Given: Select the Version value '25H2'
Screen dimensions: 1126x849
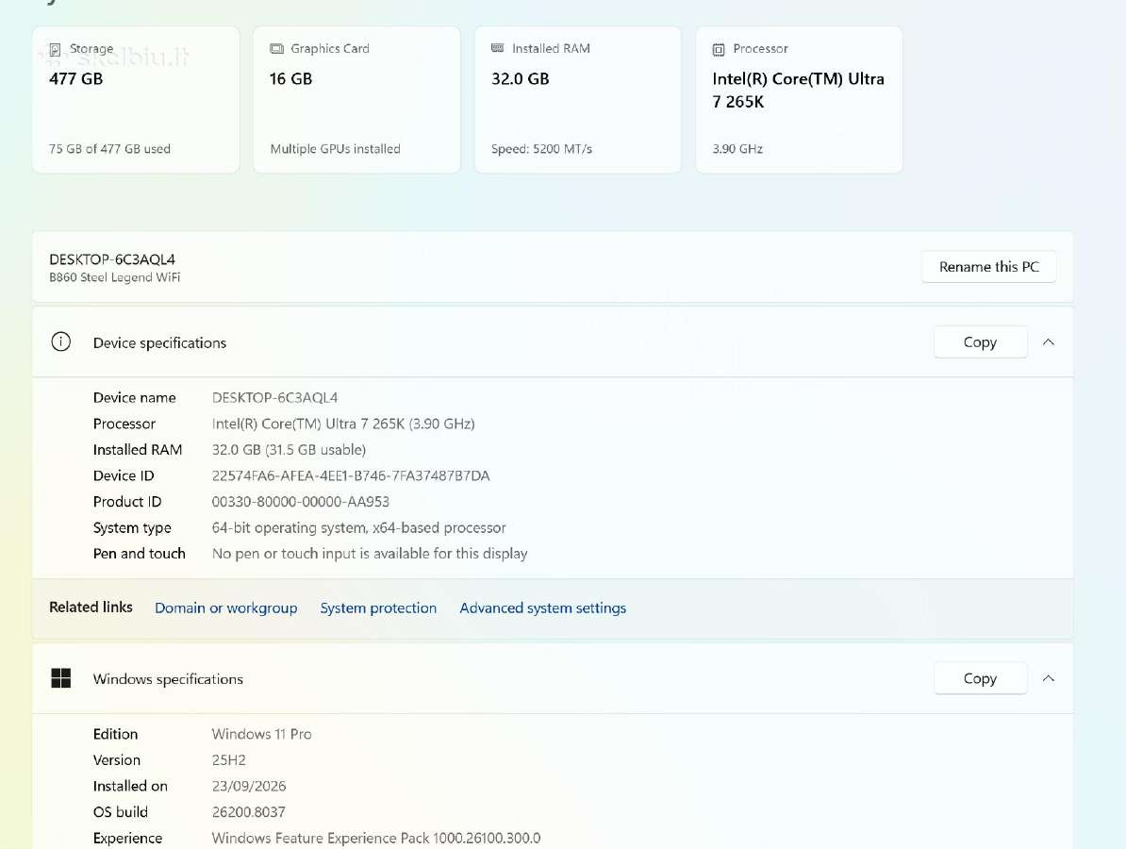Looking at the screenshot, I should click(x=229, y=760).
